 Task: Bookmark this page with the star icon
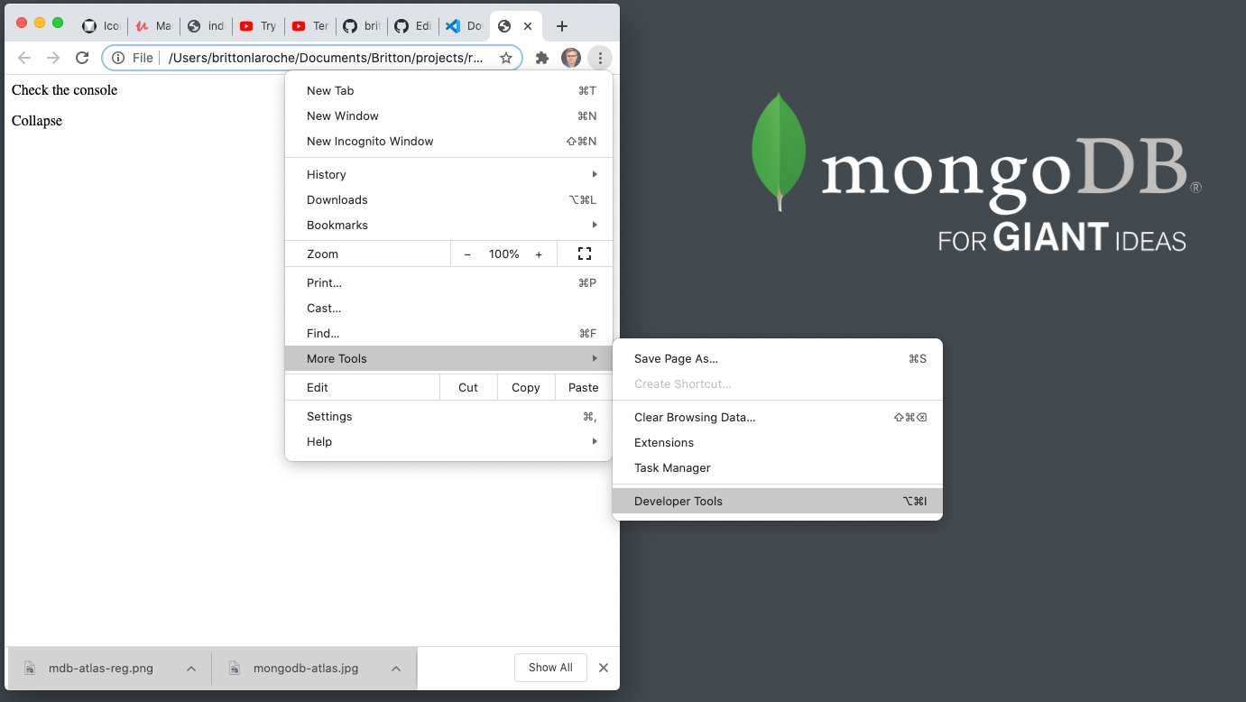pos(506,58)
